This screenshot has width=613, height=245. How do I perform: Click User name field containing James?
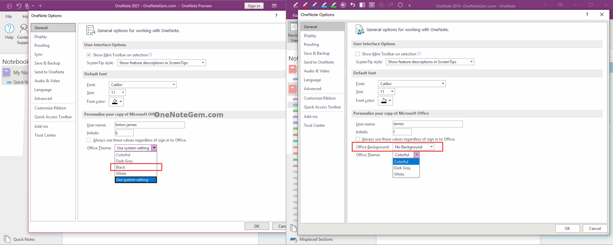point(428,124)
